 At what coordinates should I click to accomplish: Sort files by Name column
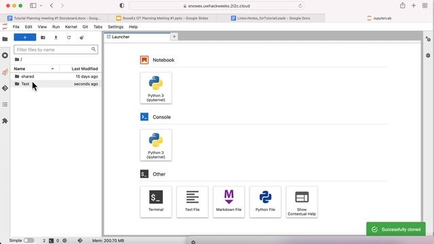pyautogui.click(x=35, y=68)
